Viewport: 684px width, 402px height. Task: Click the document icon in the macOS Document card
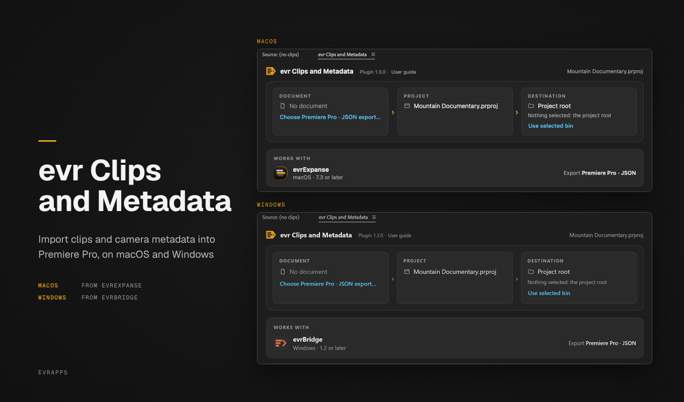tap(283, 106)
